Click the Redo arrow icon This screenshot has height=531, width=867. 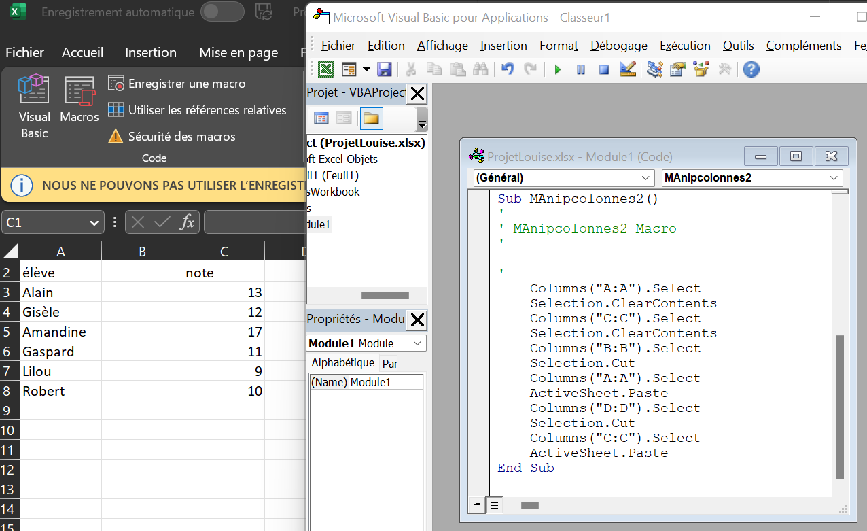[530, 69]
